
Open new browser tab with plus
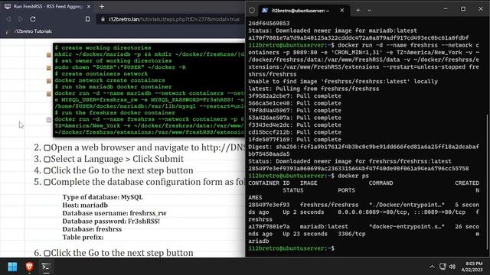tap(102, 7)
